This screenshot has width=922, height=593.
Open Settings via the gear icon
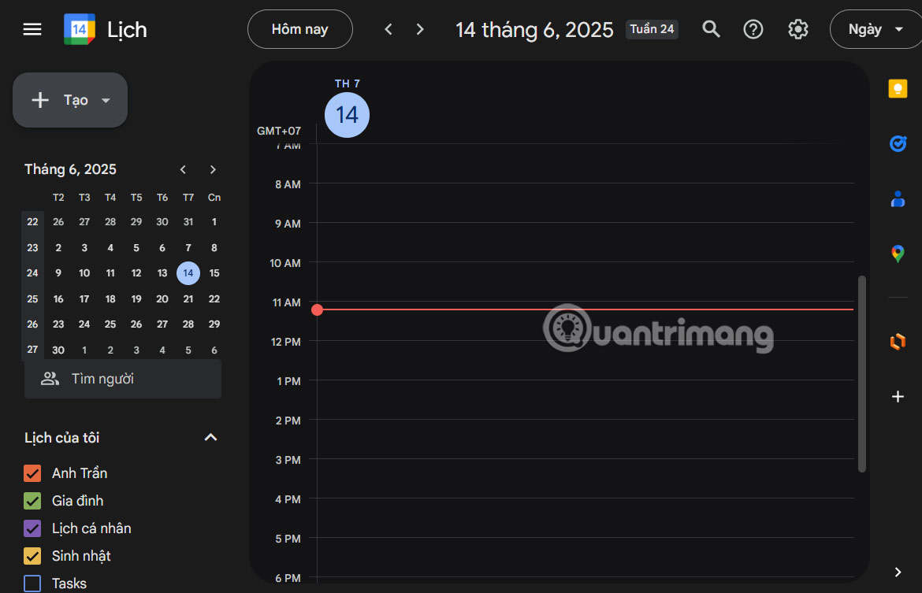tap(797, 28)
